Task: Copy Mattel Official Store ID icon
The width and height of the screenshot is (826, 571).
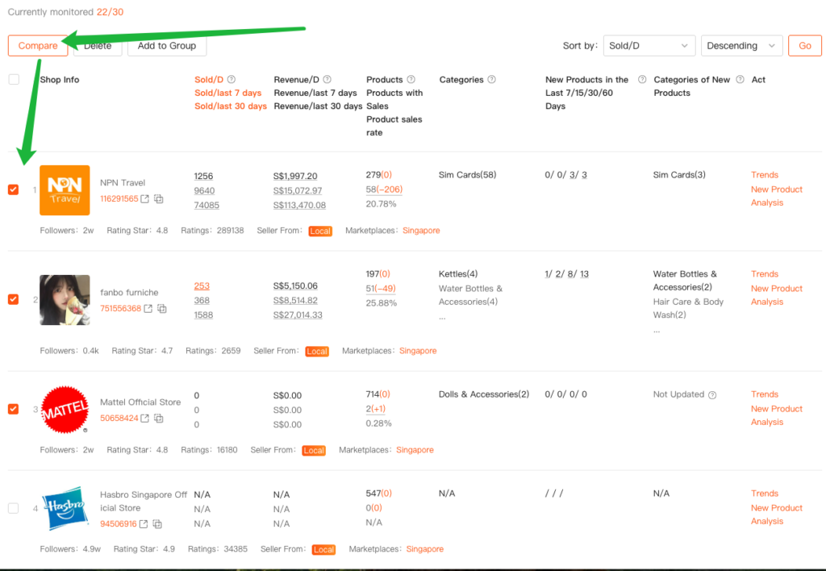Action: [159, 419]
